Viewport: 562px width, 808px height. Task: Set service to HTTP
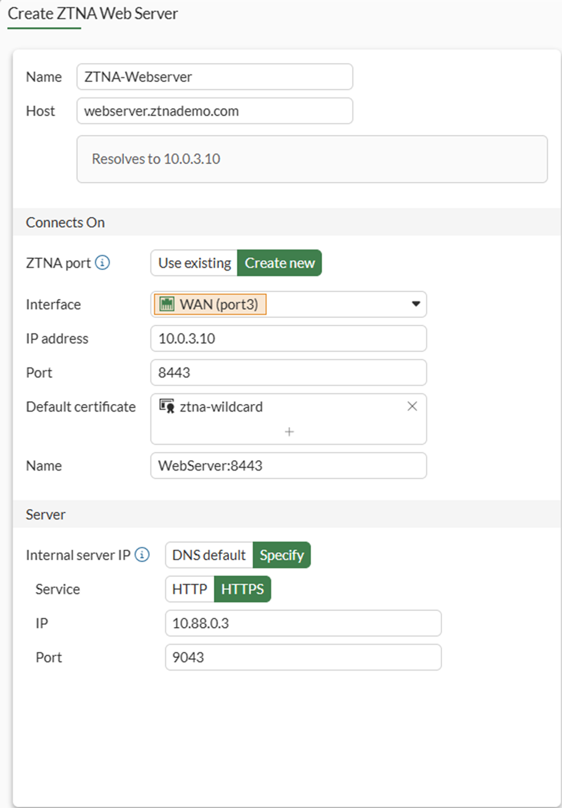click(x=189, y=589)
